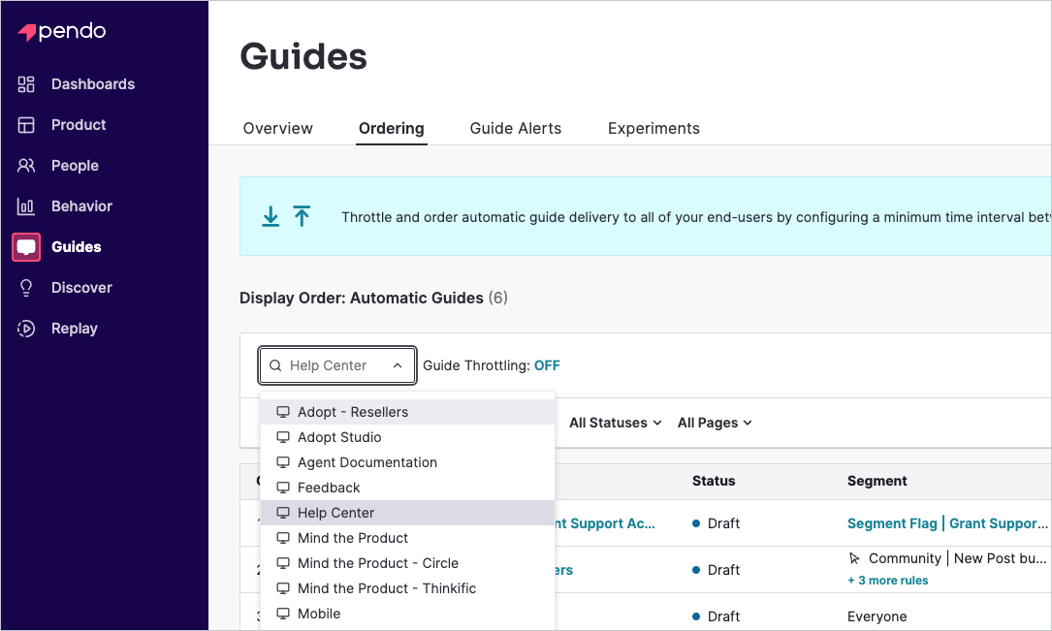Click the Guides page title
Screen dimensions: 1052x631
point(303,56)
